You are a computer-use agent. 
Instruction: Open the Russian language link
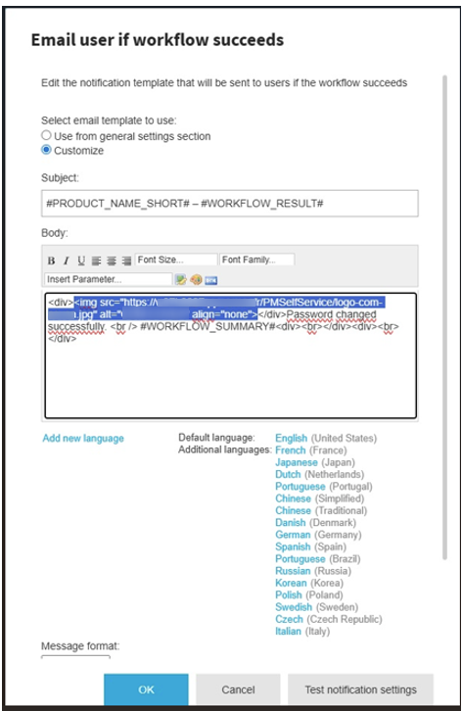tap(293, 571)
